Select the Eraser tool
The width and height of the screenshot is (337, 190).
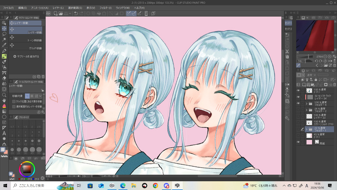pyautogui.click(x=4, y=78)
